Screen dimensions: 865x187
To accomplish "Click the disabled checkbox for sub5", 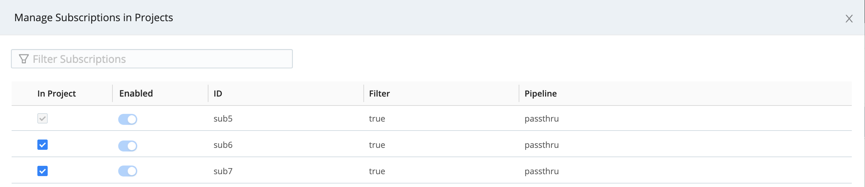I will coord(42,118).
